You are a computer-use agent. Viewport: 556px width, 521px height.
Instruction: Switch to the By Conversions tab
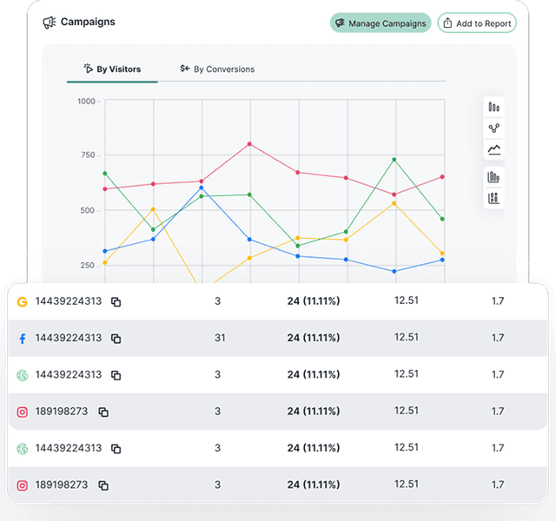(217, 69)
